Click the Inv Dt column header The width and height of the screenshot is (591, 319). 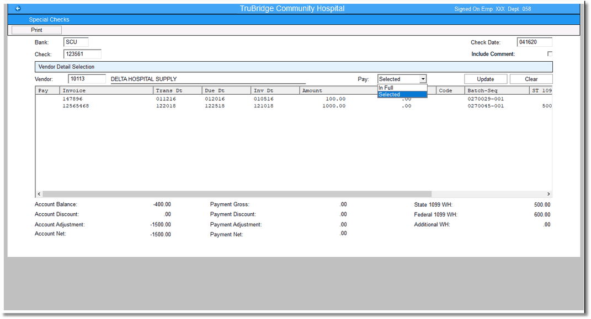(275, 91)
